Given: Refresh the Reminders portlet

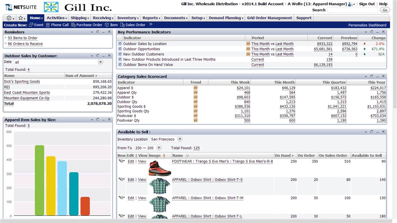Looking at the screenshot, I should coord(97,32).
